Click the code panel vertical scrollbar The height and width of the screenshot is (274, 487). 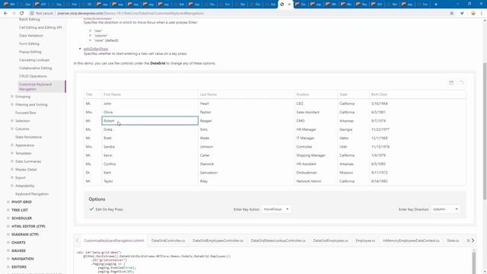point(473,263)
